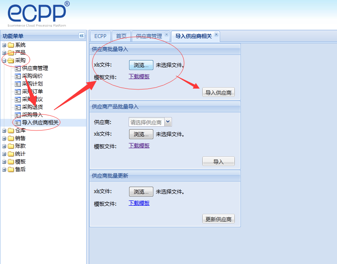This screenshot has height=264, width=337.
Task: Open the 销售 folder label
Action: 20,138
